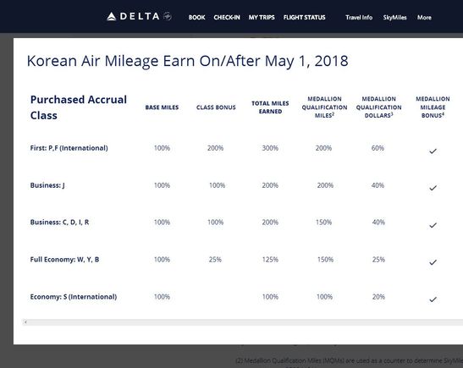The width and height of the screenshot is (463, 368).
Task: Expand the SkyMiles dropdown menu
Action: click(394, 18)
